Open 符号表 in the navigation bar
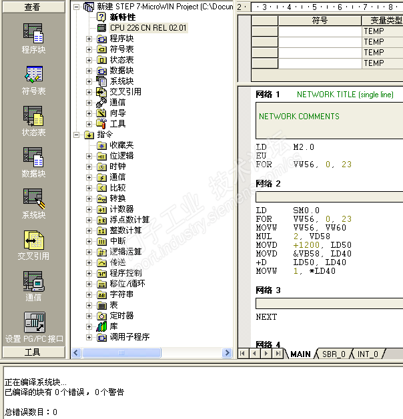This screenshot has height=419, width=403. point(33,80)
